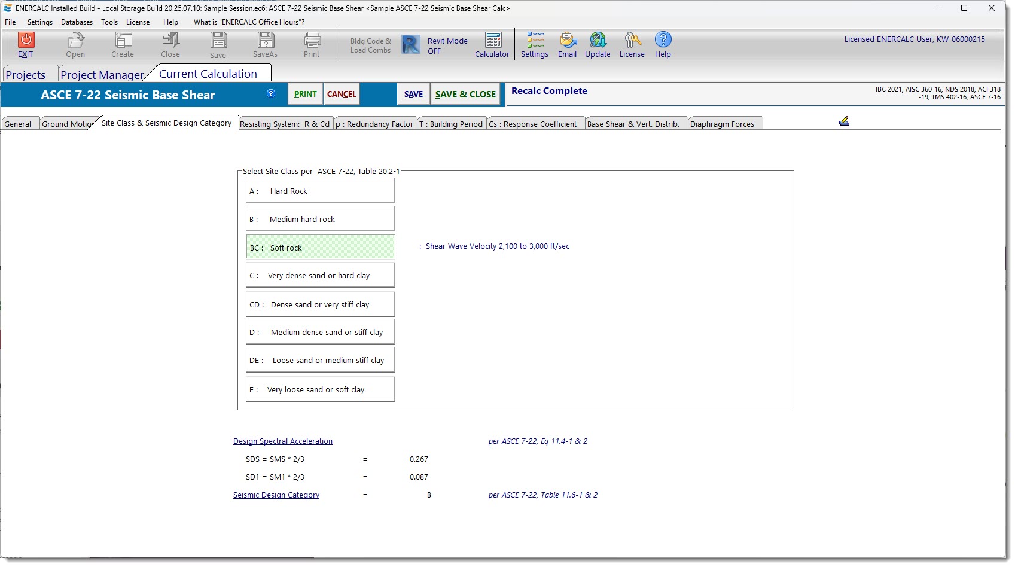Switch to Base Shear & Vert. Distrib. tab

coord(633,124)
